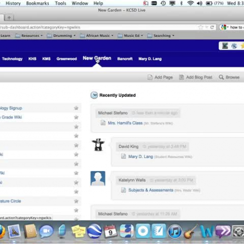Screen dimensions: 244x244
Task: Open the Subjects & Assessments link
Action: 151,190
